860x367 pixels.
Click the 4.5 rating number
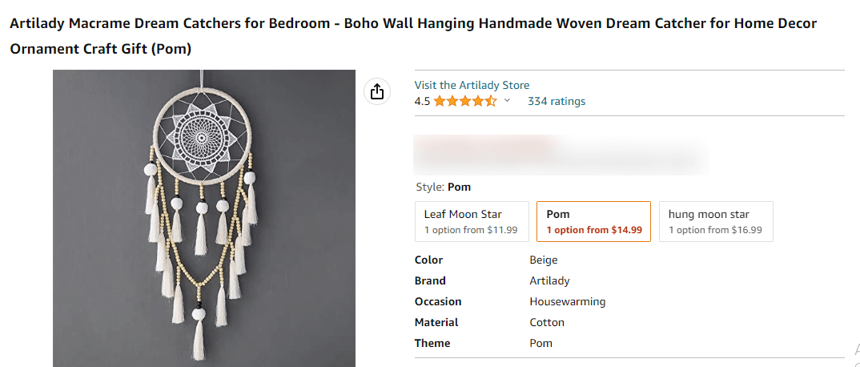422,102
